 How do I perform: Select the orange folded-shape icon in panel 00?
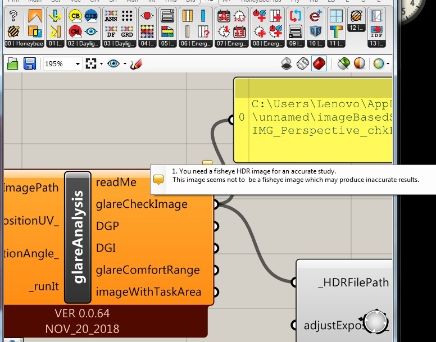[x=35, y=16]
